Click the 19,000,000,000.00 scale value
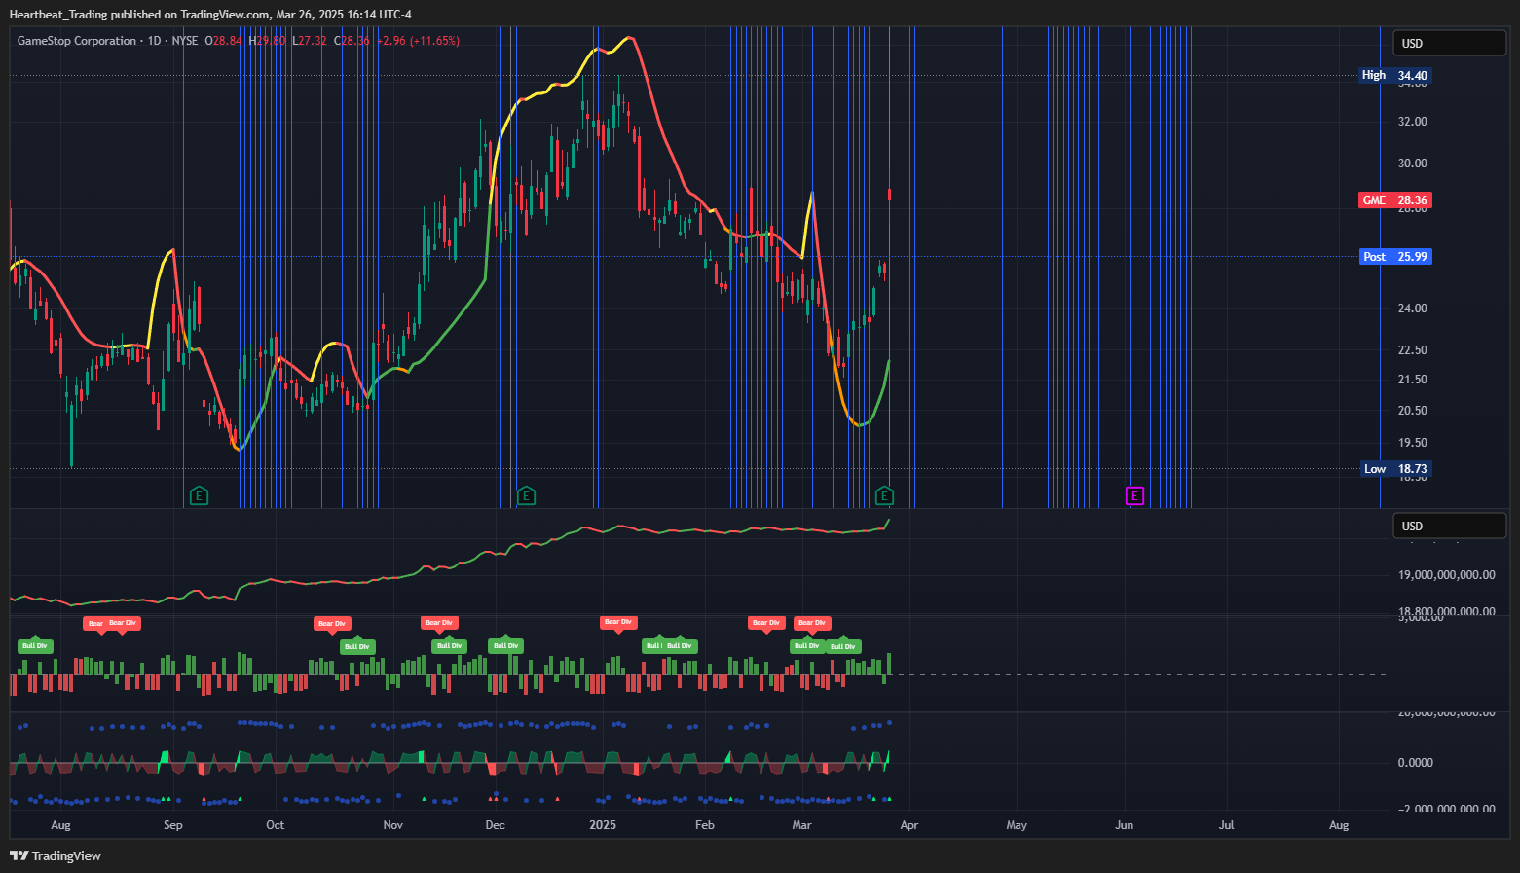Screen dimensions: 1520x873 (1447, 575)
